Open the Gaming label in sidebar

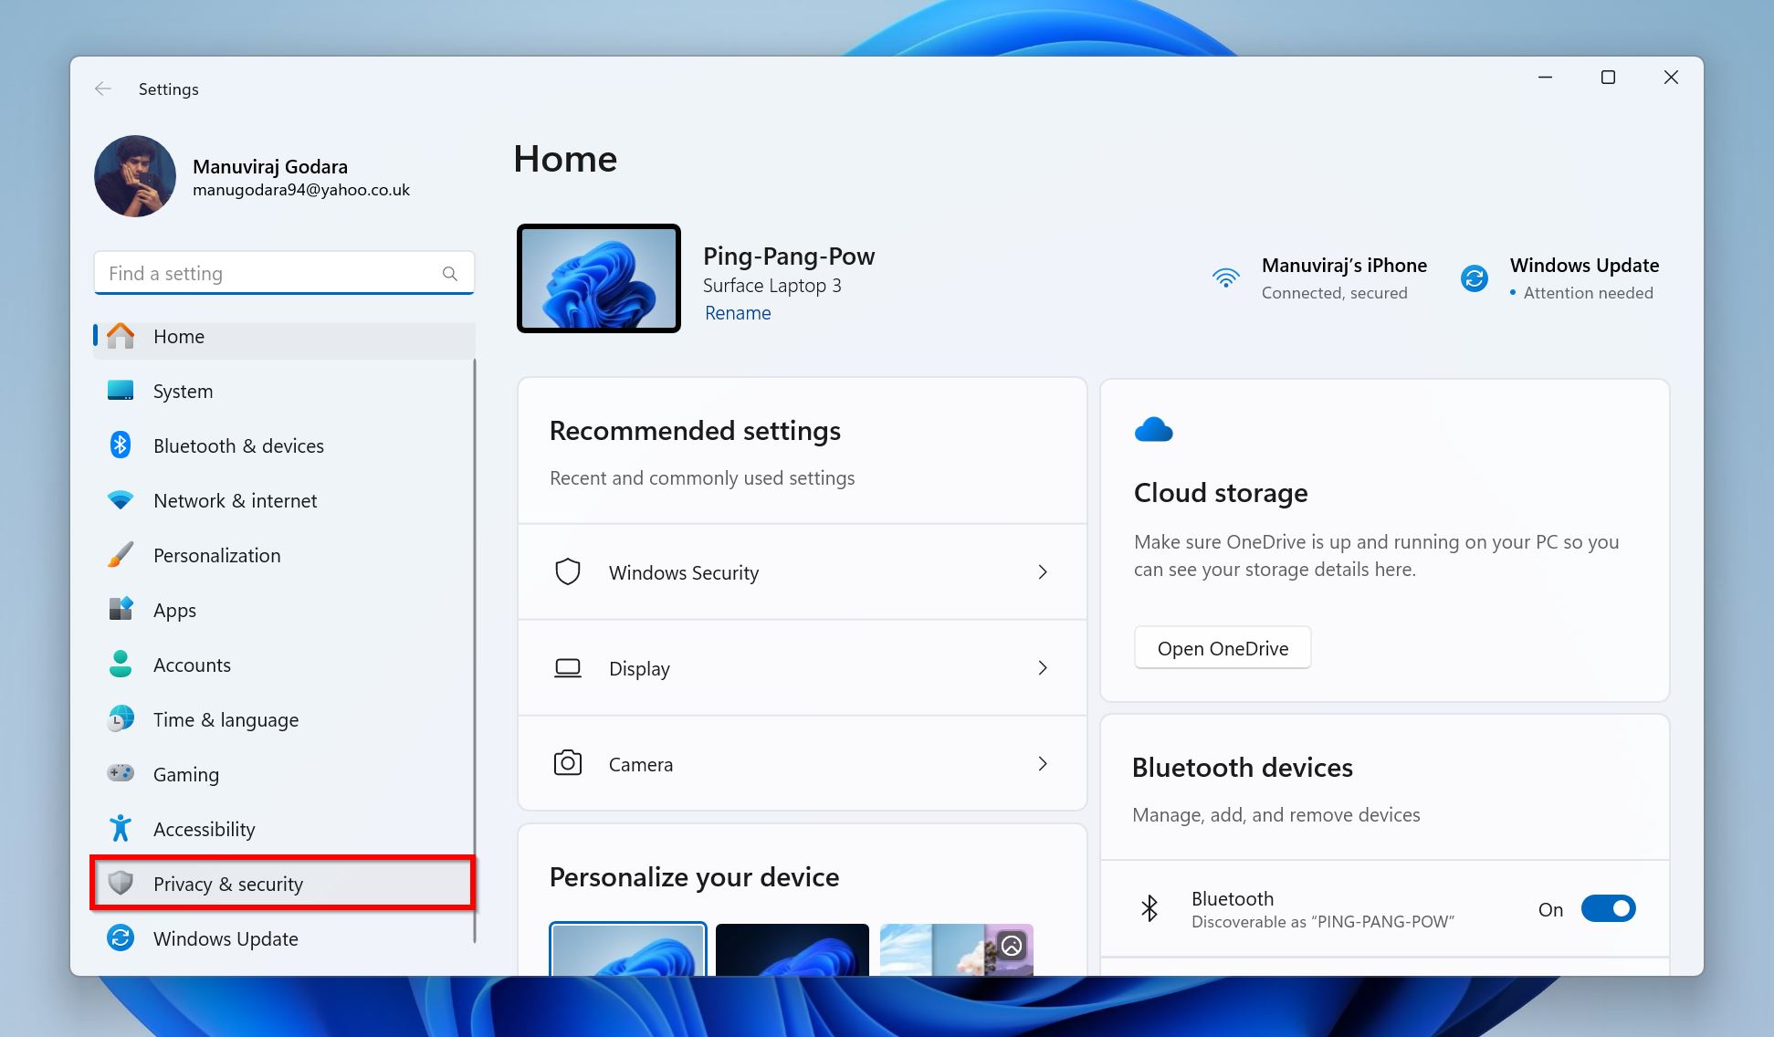point(186,774)
